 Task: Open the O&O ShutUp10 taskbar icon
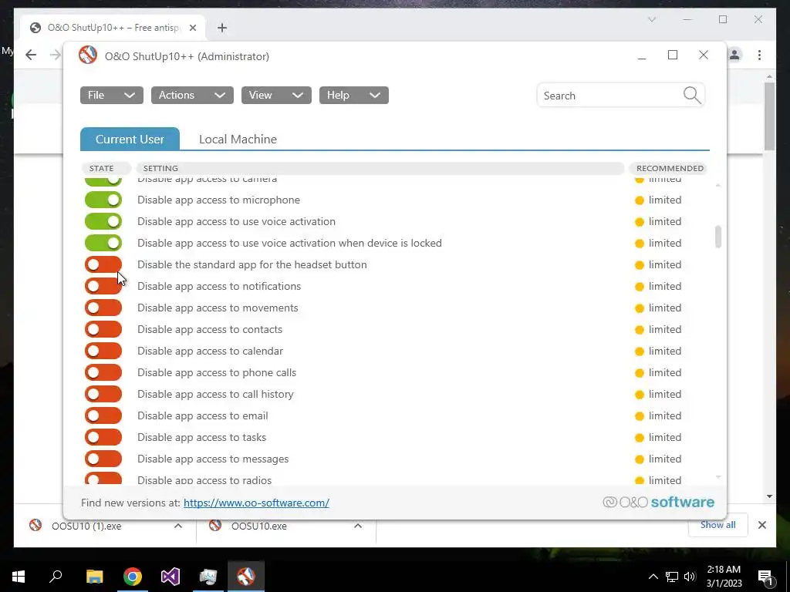[x=246, y=577]
